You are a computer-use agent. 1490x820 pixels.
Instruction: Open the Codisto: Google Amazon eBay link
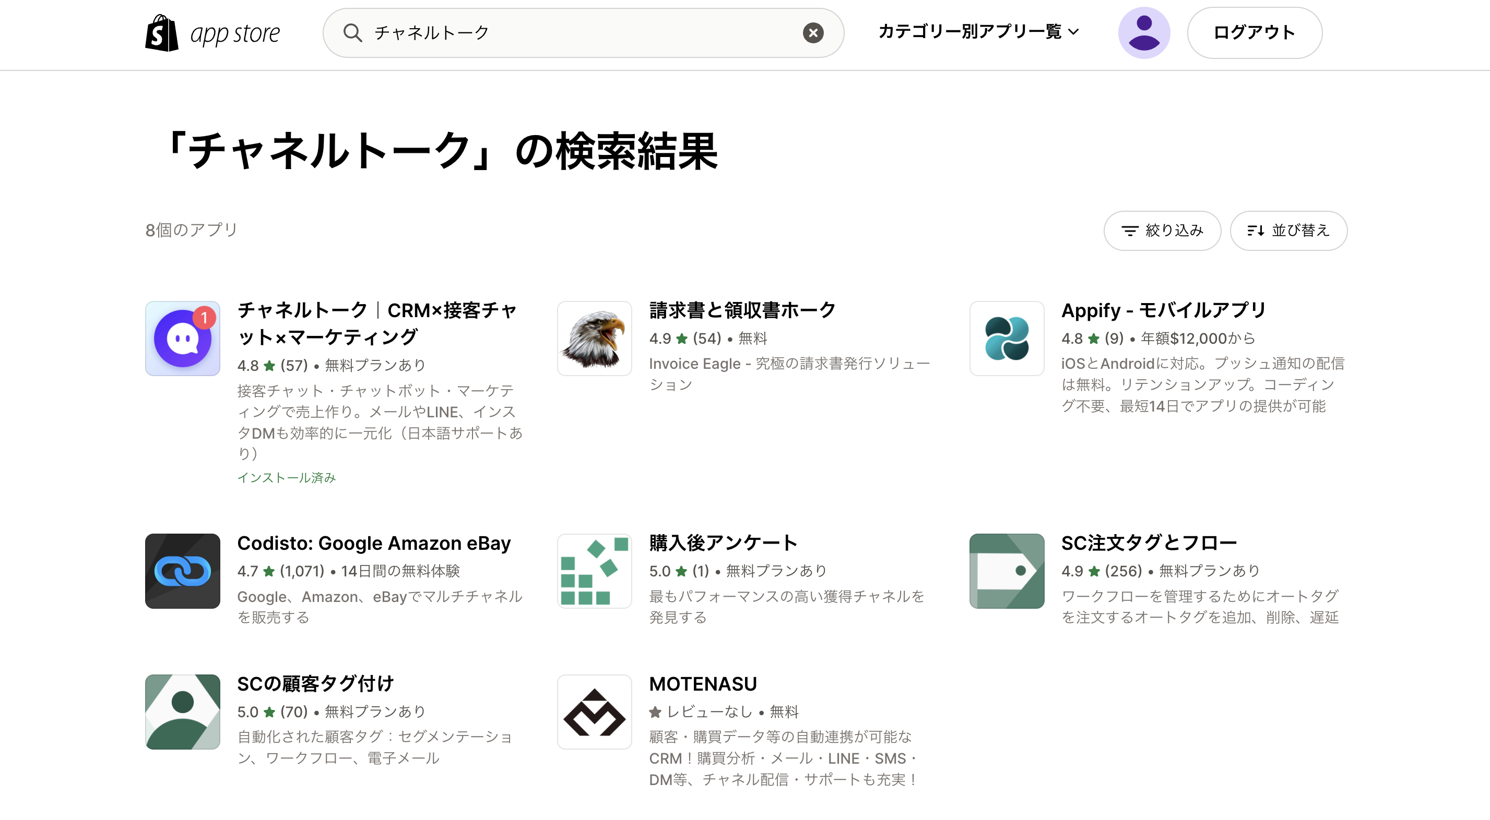pyautogui.click(x=374, y=543)
